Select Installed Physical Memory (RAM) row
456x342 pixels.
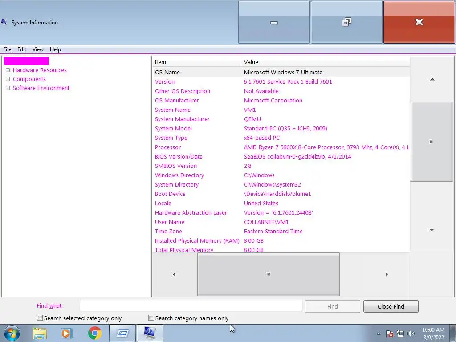[x=281, y=240]
